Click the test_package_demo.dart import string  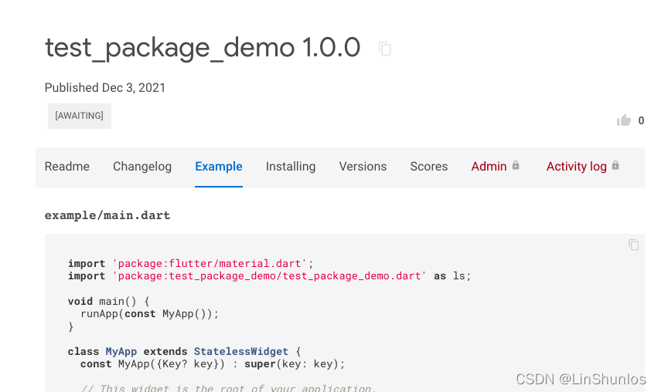(269, 276)
